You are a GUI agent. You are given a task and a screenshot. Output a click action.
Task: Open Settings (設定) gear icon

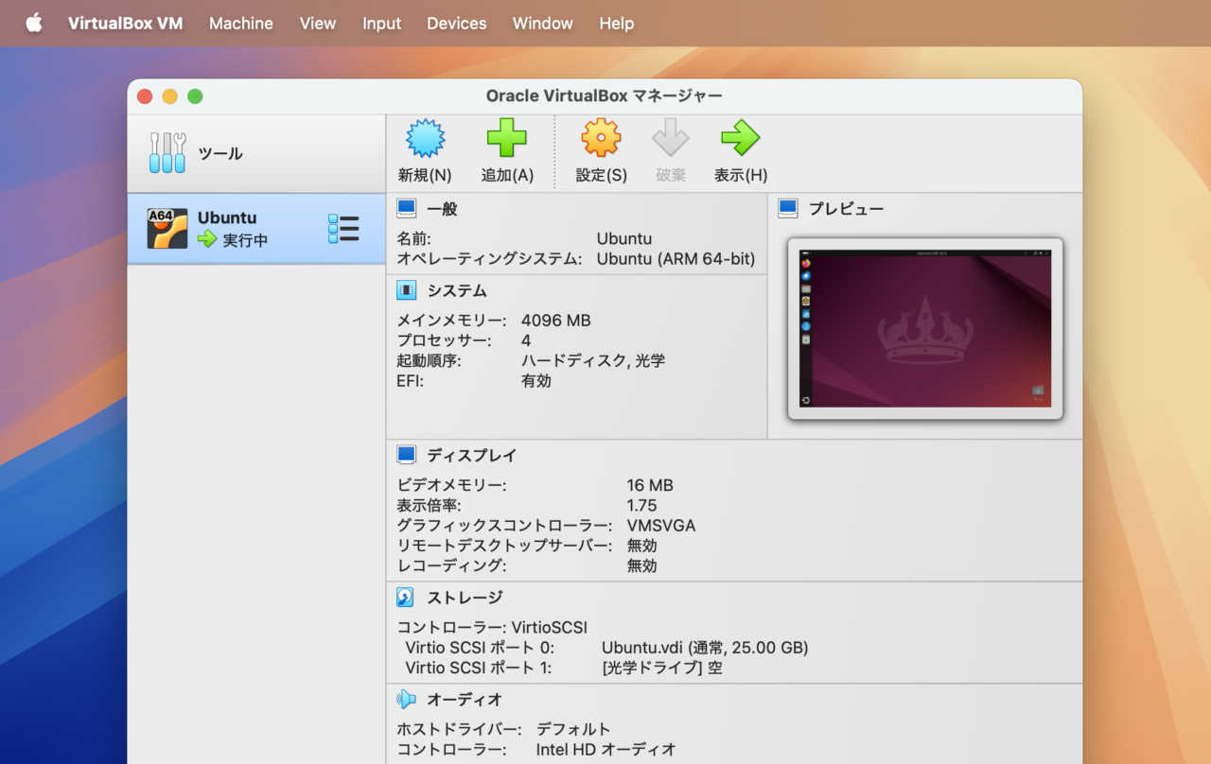[x=602, y=138]
